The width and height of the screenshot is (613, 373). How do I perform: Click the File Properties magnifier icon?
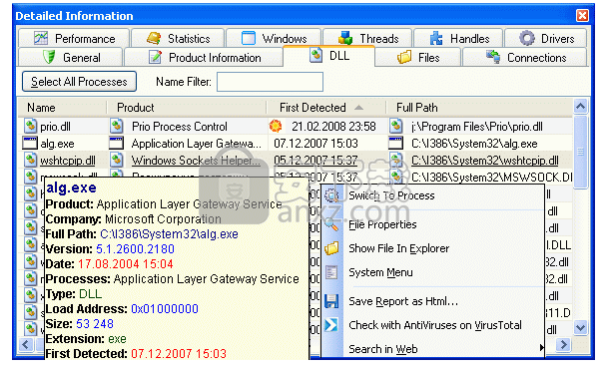point(331,224)
